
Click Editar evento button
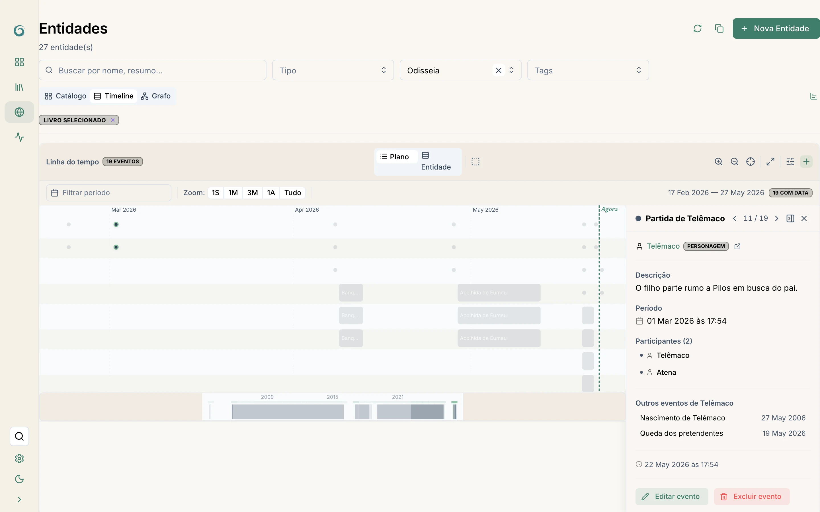click(x=672, y=496)
